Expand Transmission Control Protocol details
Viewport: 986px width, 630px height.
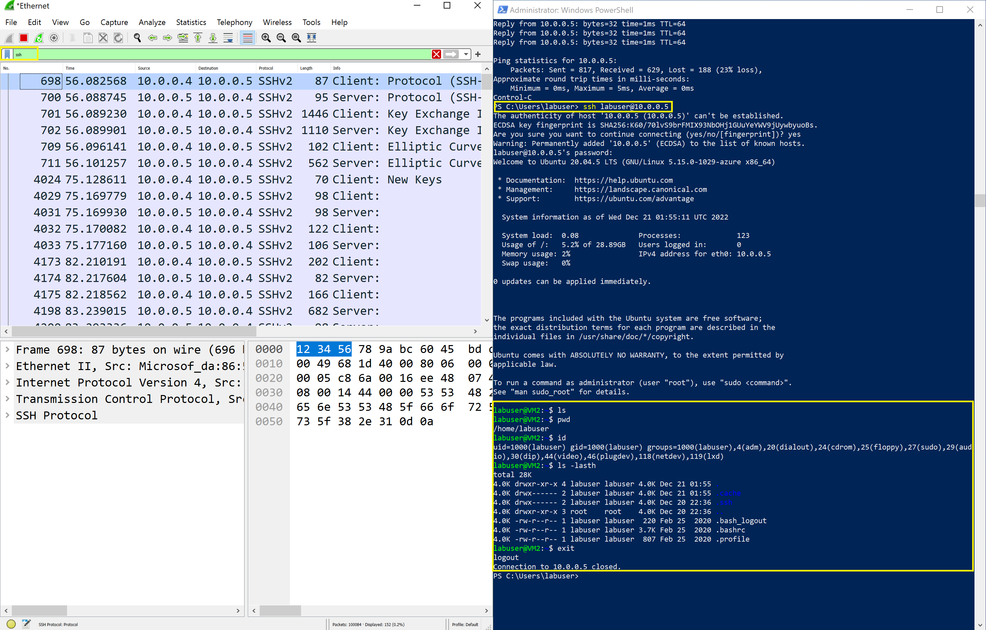coord(7,399)
